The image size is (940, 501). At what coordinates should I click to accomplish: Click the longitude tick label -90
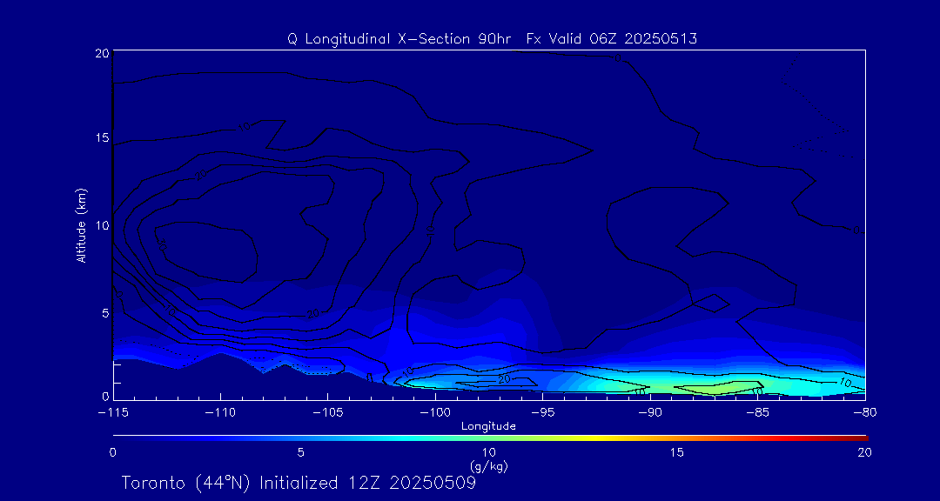[650, 412]
